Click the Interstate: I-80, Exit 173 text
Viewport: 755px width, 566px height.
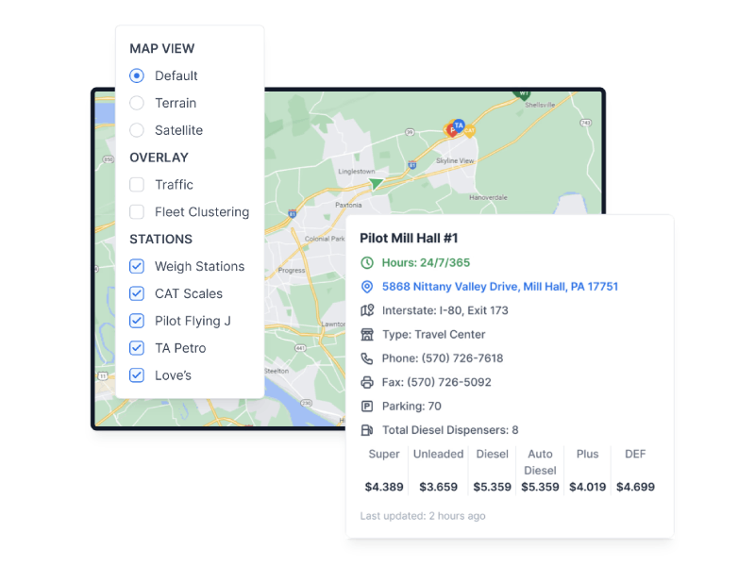click(445, 310)
